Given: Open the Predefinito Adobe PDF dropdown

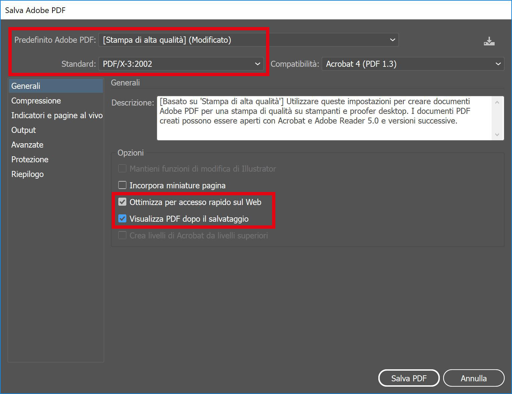Looking at the screenshot, I should tap(248, 40).
